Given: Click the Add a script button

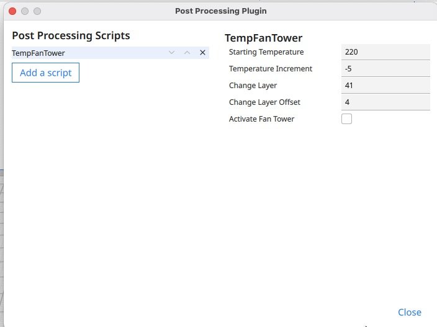Looking at the screenshot, I should [45, 73].
